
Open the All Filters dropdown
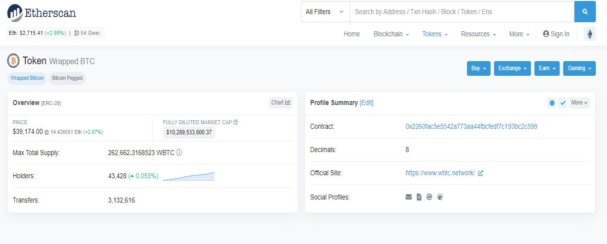tap(325, 12)
